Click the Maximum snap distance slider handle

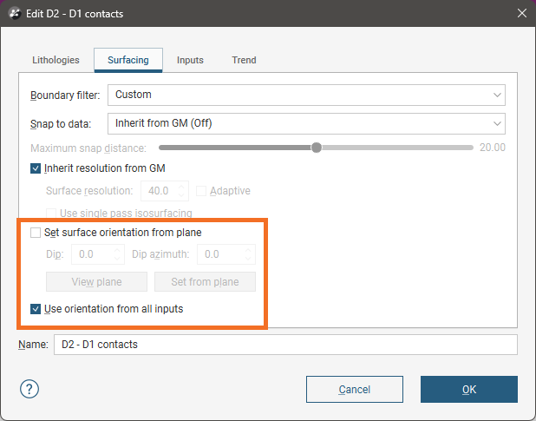click(x=317, y=148)
